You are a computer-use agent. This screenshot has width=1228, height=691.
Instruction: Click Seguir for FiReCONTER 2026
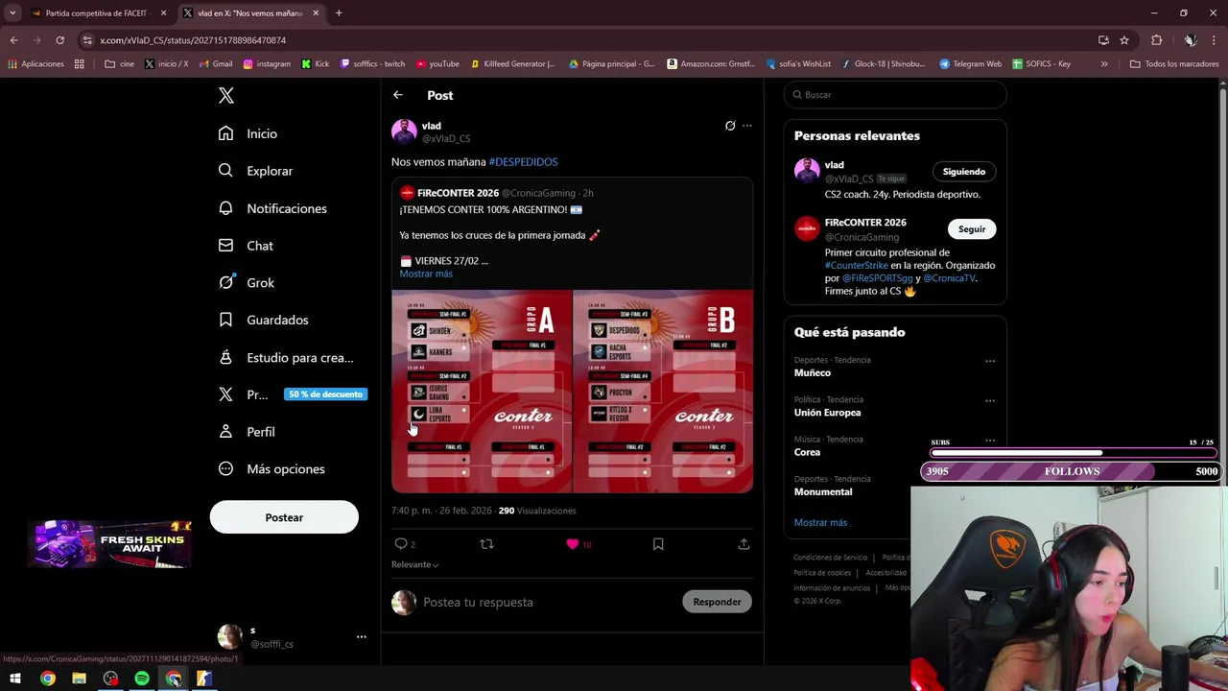tap(972, 229)
